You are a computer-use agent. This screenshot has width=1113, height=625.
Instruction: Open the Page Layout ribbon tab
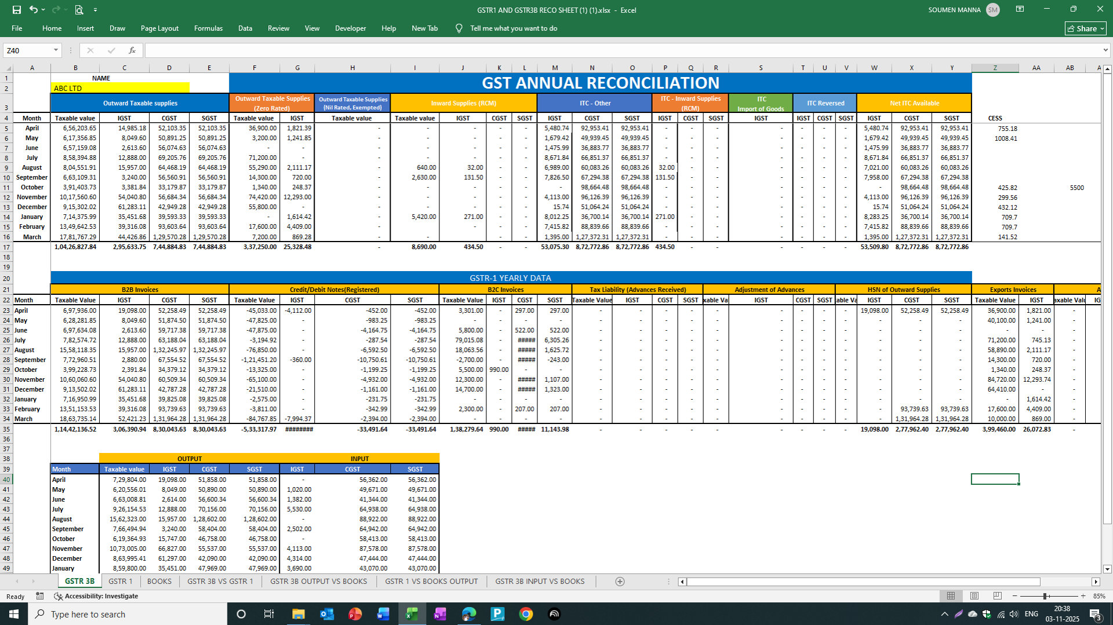(x=159, y=28)
